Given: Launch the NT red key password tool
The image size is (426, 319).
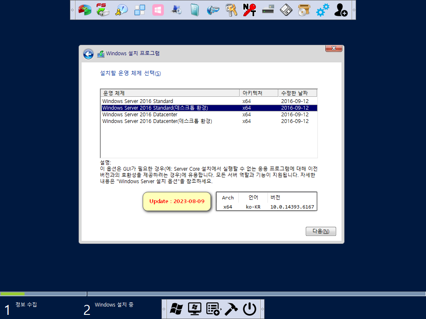Looking at the screenshot, I should (250, 10).
